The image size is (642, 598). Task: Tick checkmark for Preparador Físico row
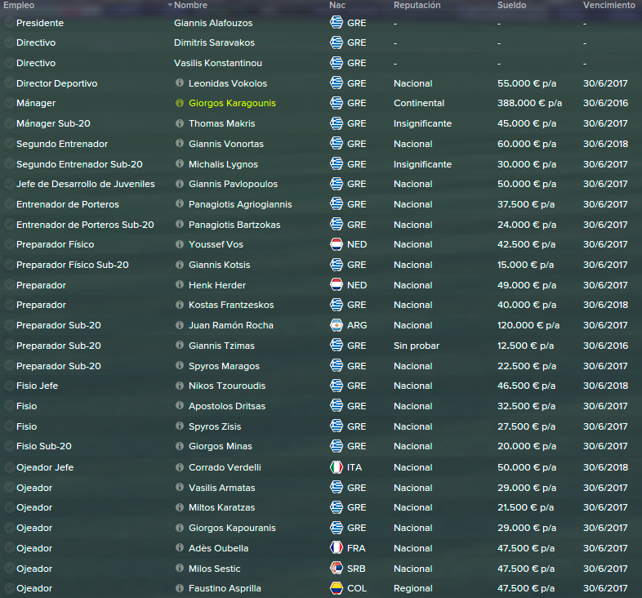9,244
